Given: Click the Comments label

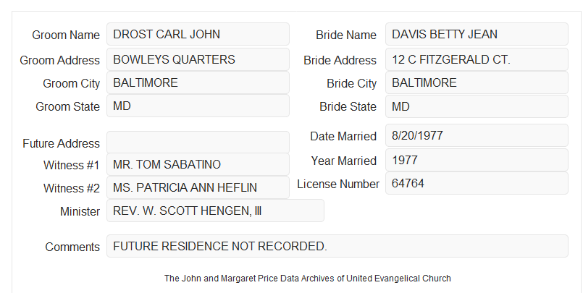Looking at the screenshot, I should coord(72,247).
